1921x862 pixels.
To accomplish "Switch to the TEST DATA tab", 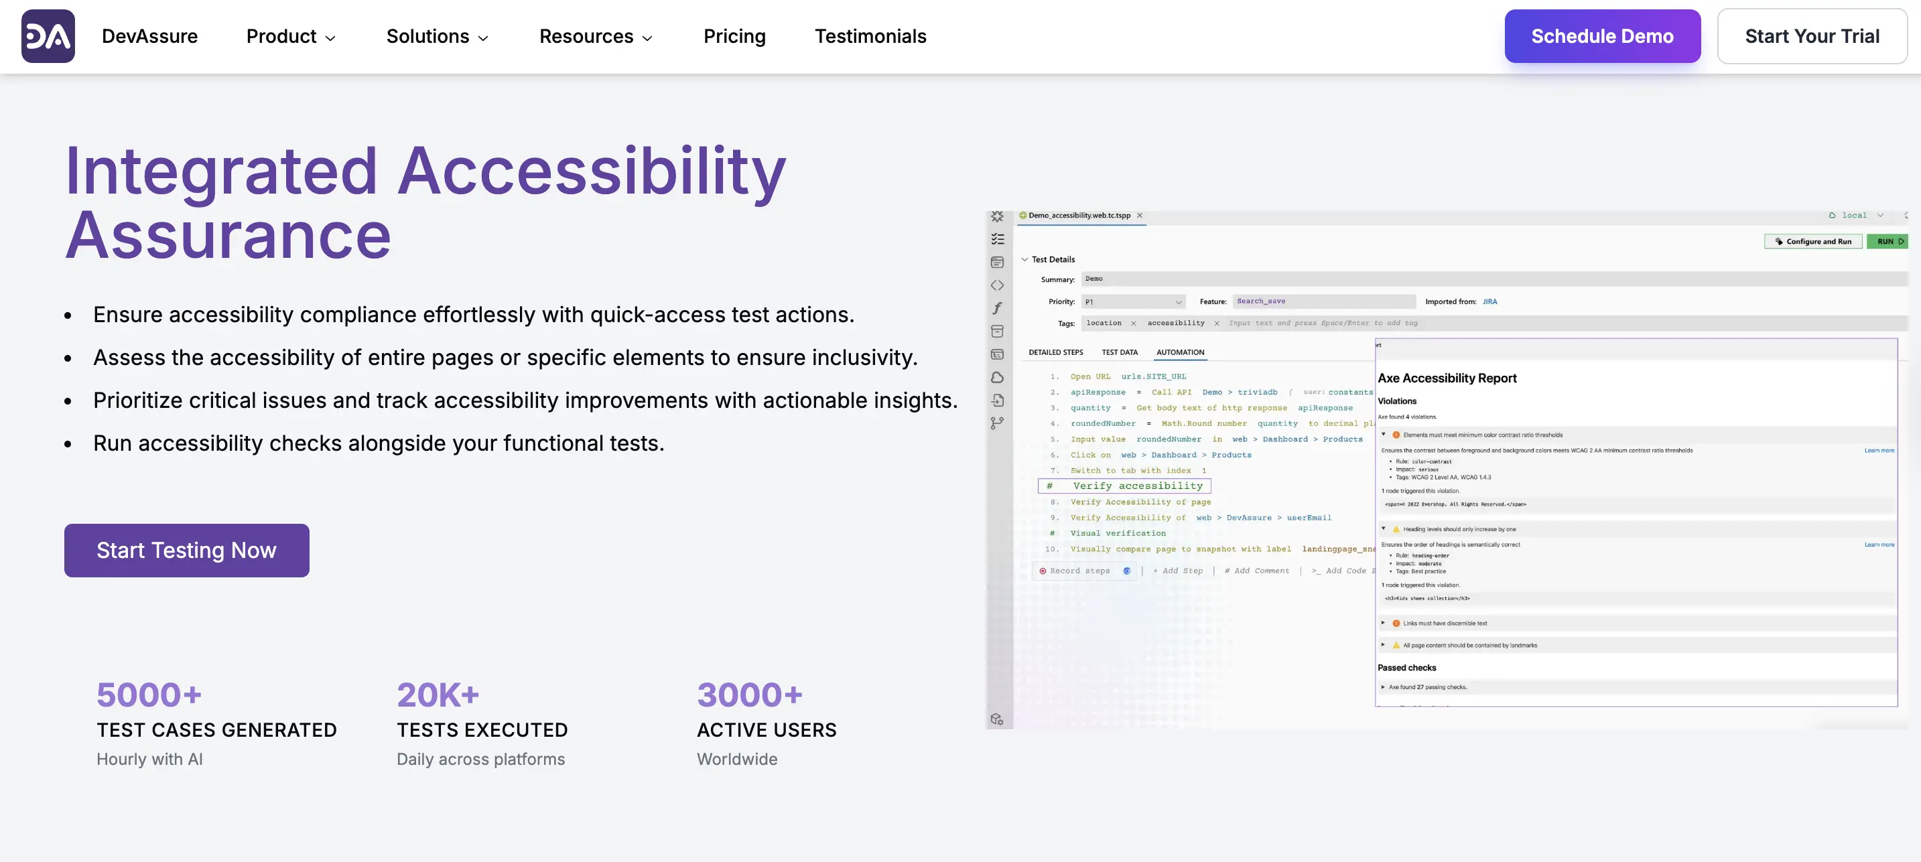I will pos(1120,352).
